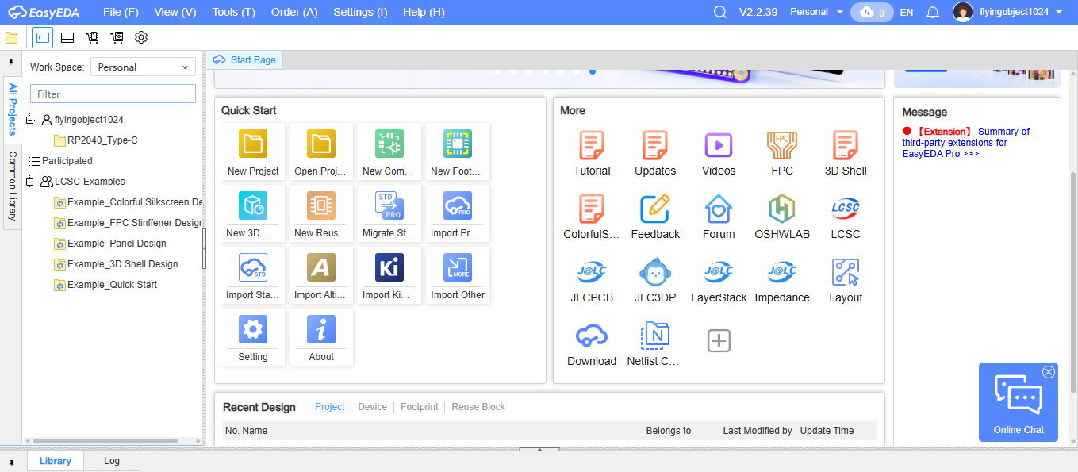Viewport: 1078px width, 472px height.
Task: Switch to the Footprint recent design tab
Action: coord(419,407)
